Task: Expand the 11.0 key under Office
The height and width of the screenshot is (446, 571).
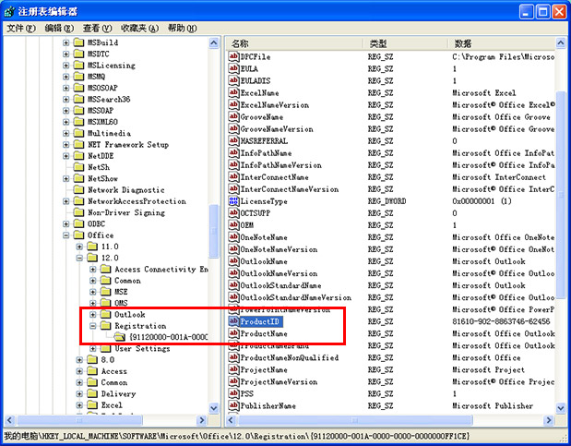Action: pyautogui.click(x=79, y=247)
